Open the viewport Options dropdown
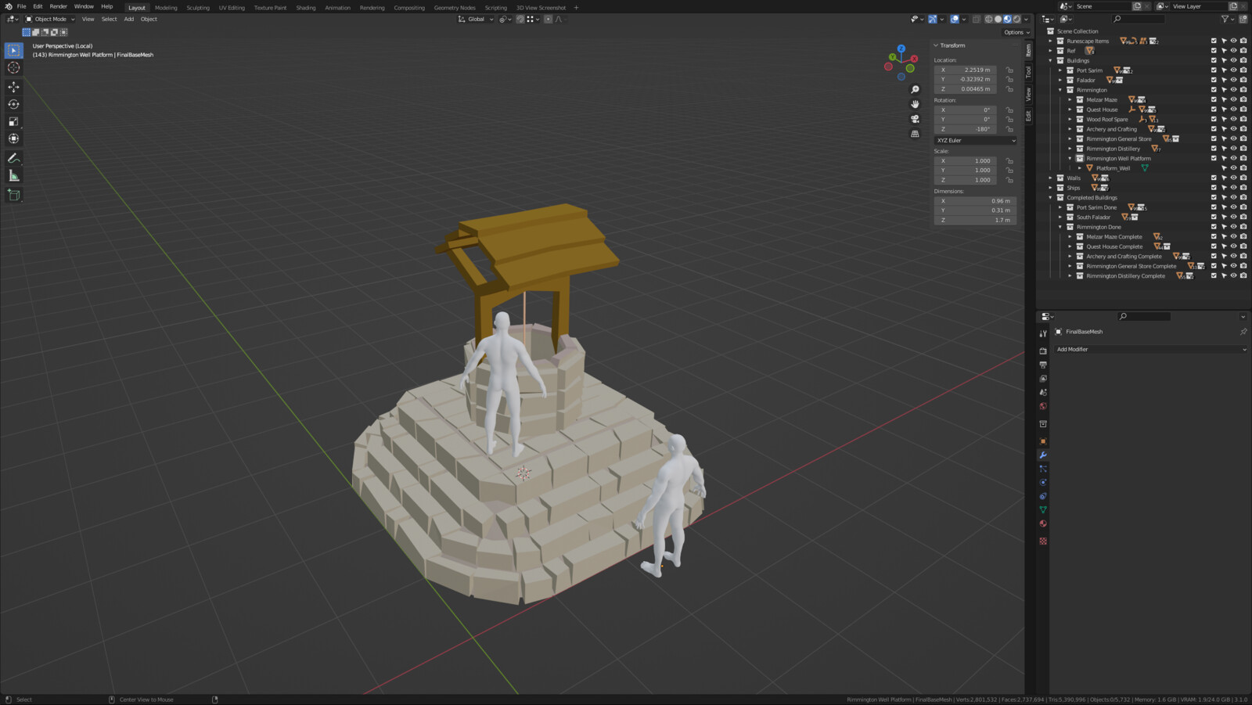 pyautogui.click(x=1016, y=32)
